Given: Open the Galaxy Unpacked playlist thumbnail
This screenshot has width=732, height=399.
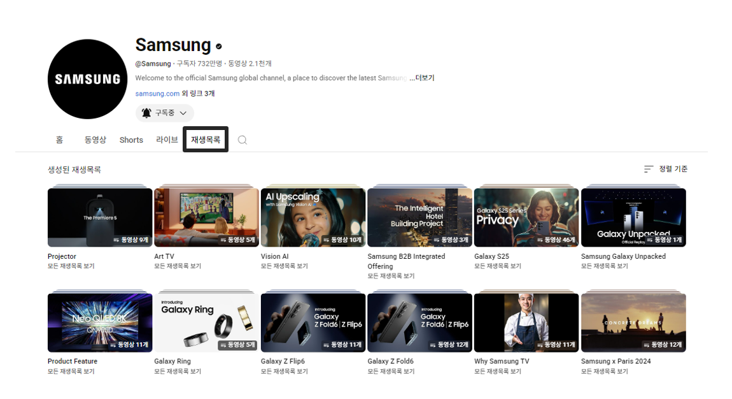Looking at the screenshot, I should (633, 217).
